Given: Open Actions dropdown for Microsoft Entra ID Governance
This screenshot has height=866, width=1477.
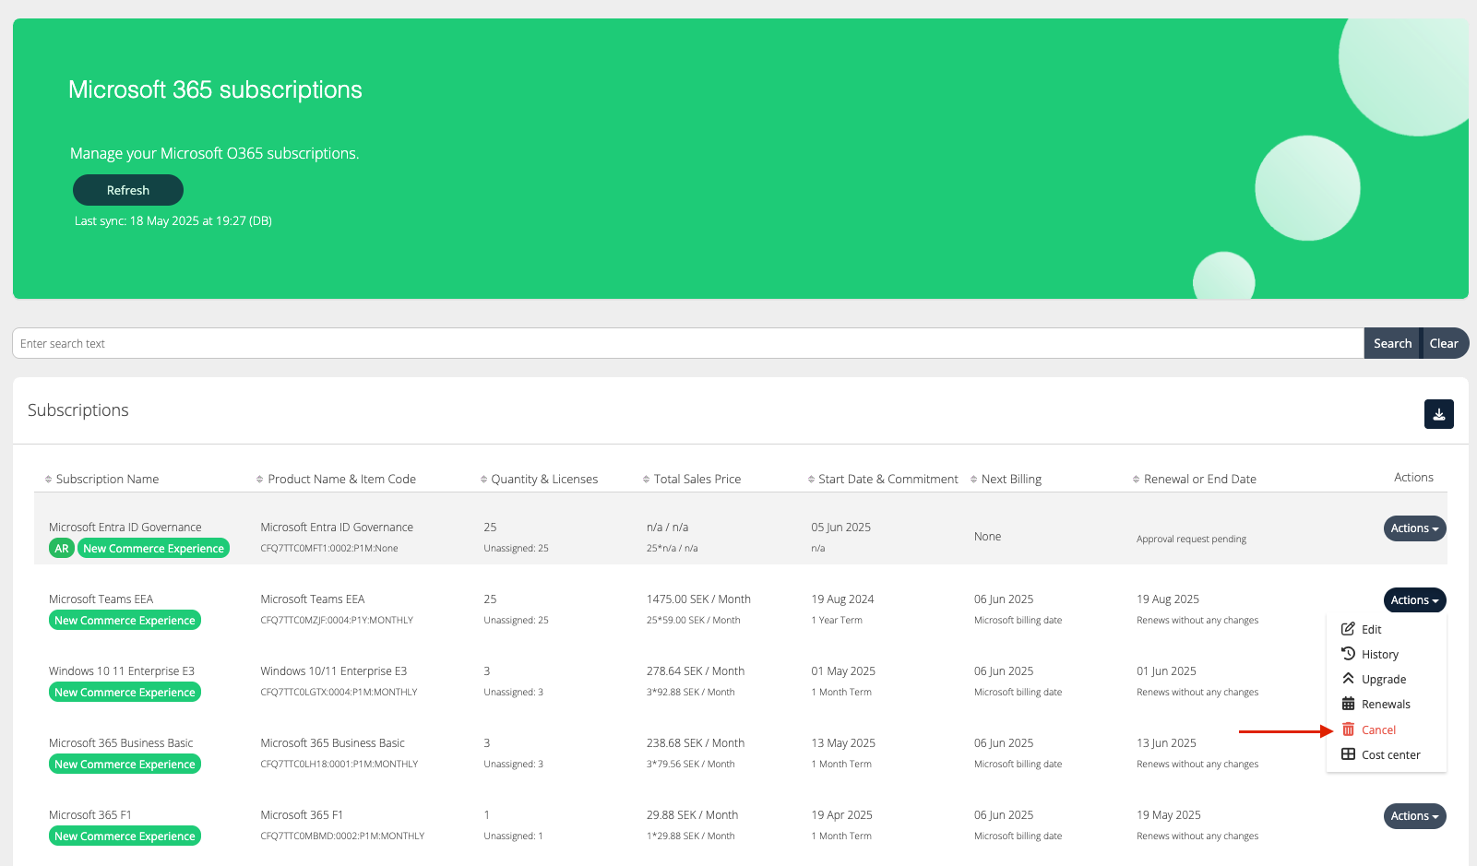Looking at the screenshot, I should point(1414,528).
